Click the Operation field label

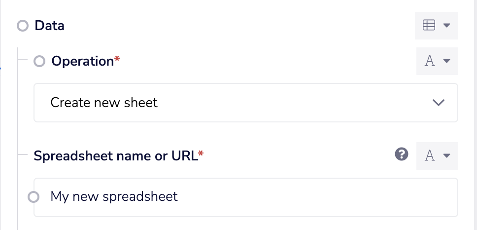(82, 61)
